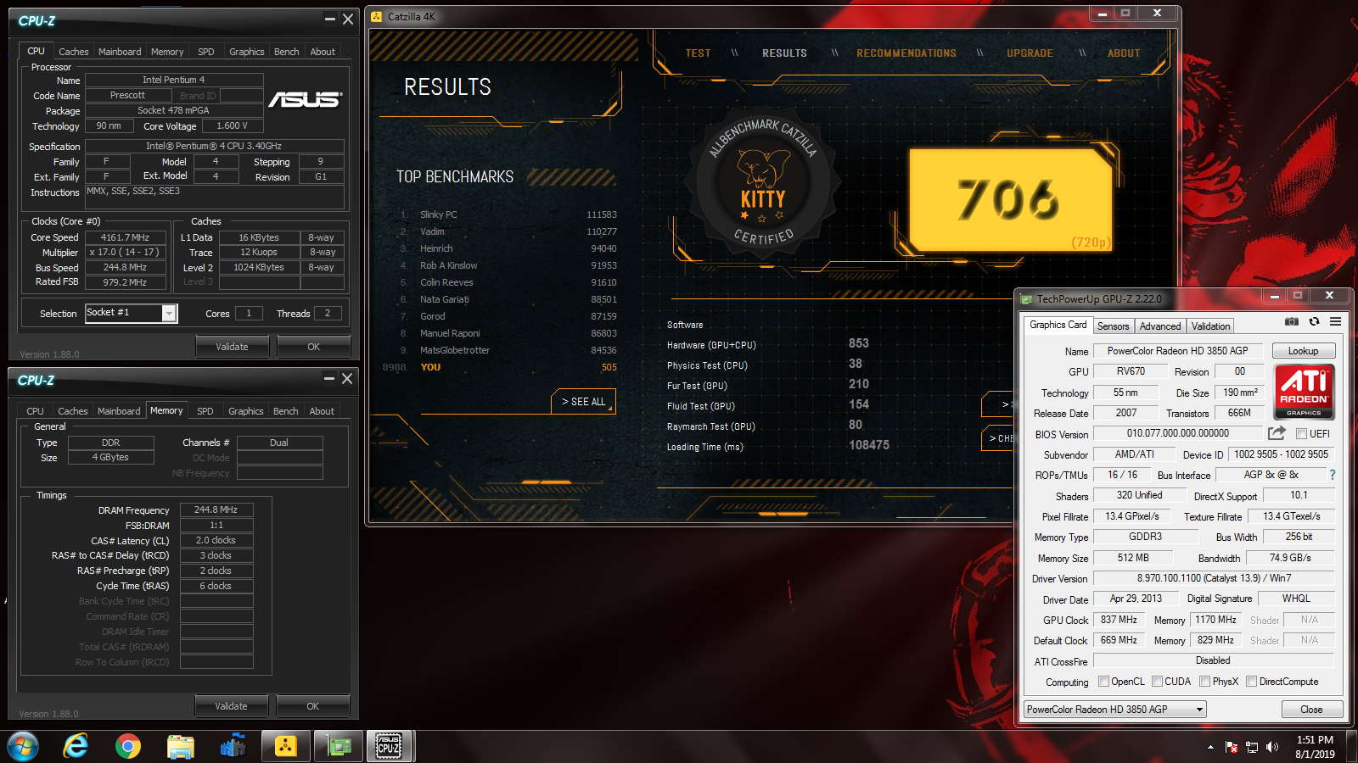
Task: Click the ASUS logo in top CPU-Z window
Action: pyautogui.click(x=306, y=100)
